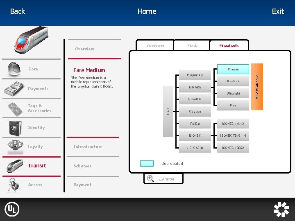Click the Calypso box
This screenshot has height=221, width=295.
point(195,111)
